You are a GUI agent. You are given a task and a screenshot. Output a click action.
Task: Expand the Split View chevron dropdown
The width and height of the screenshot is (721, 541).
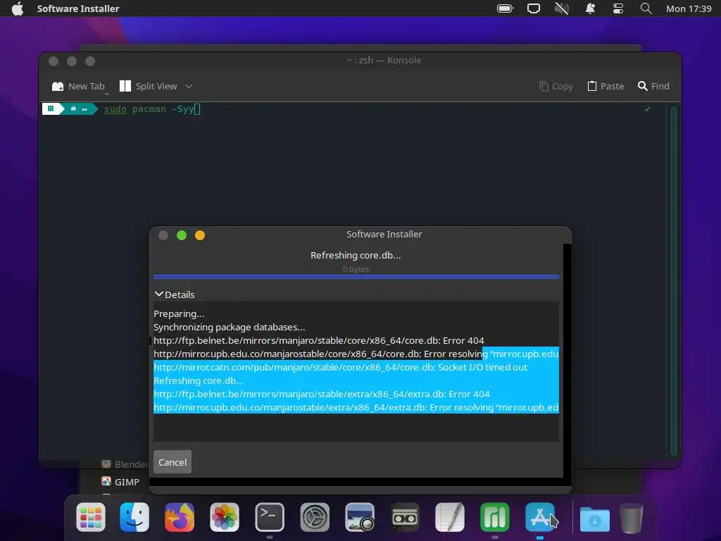pos(189,86)
